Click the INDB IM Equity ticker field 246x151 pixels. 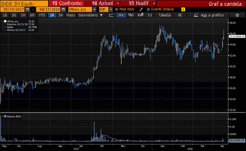(24, 3)
